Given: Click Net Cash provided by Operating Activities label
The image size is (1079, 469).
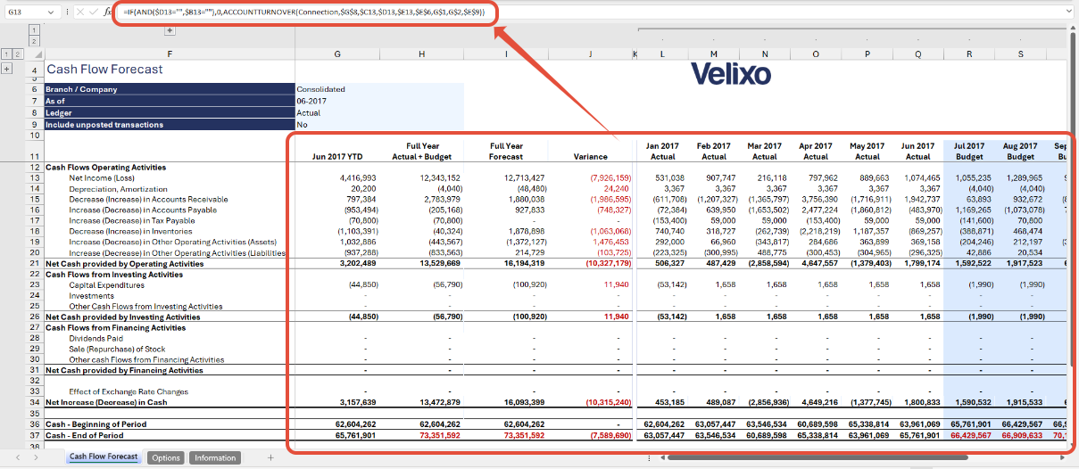Looking at the screenshot, I should point(125,263).
